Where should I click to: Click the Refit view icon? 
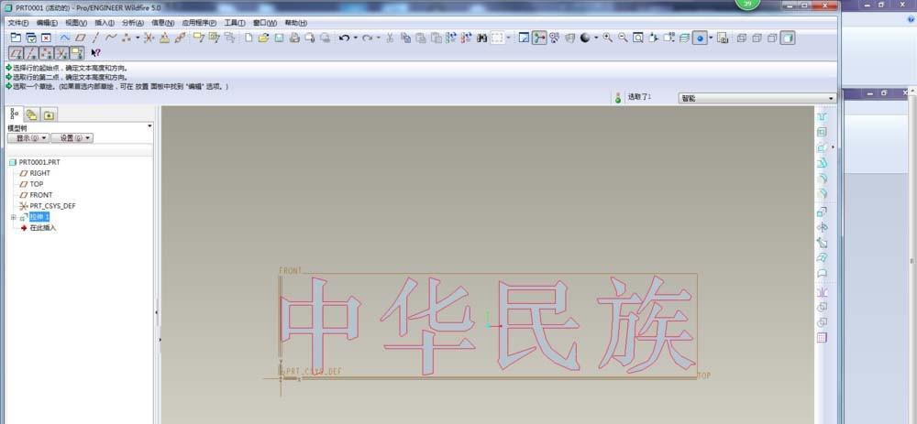click(638, 38)
